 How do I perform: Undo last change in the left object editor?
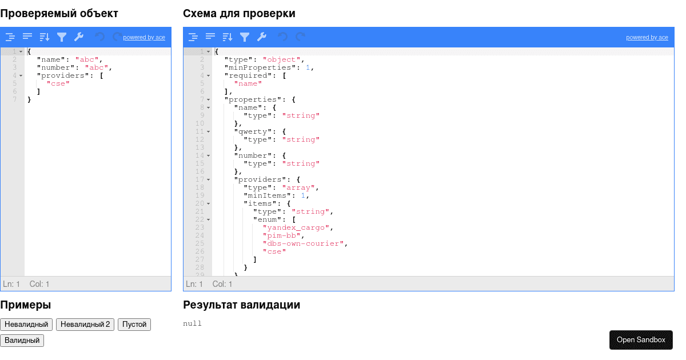(x=99, y=37)
